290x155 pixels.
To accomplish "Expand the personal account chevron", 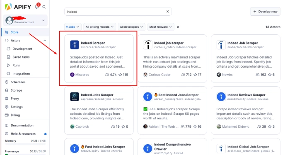I will click(x=43, y=20).
